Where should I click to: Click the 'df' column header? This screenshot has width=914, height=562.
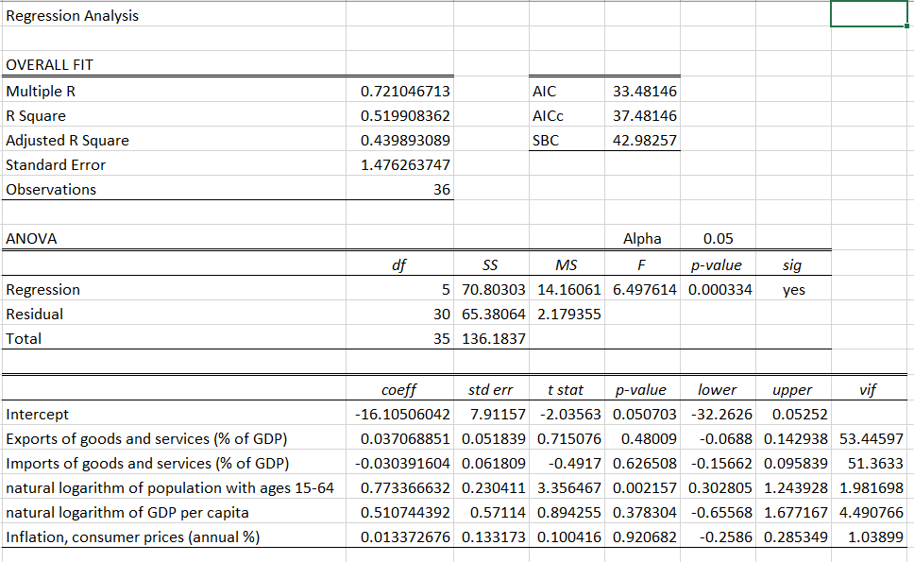pyautogui.click(x=398, y=265)
